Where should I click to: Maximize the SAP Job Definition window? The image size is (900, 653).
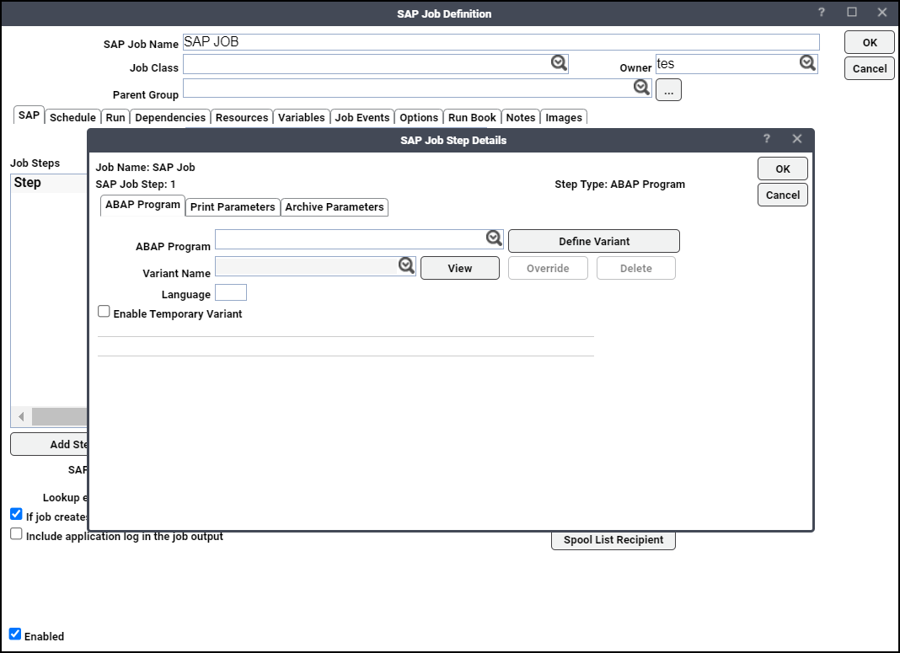click(x=852, y=12)
